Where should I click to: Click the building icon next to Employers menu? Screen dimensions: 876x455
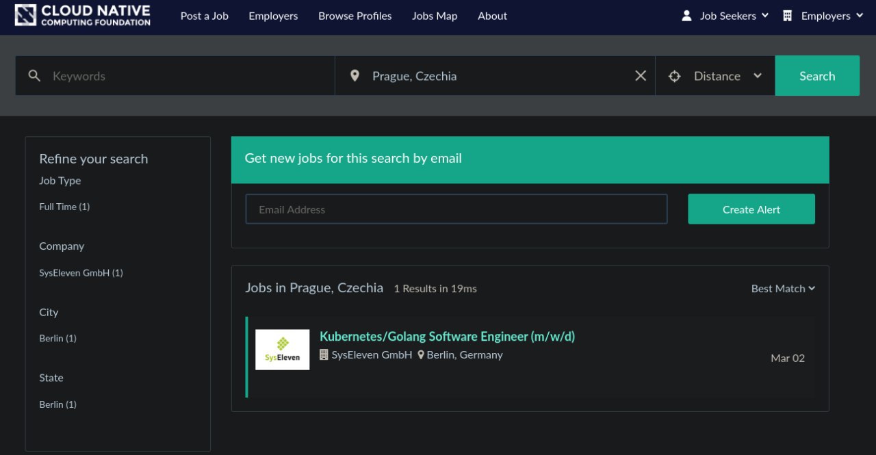click(788, 16)
